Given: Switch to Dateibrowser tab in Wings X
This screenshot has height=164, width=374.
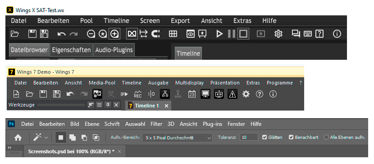Looking at the screenshot, I should 29,50.
